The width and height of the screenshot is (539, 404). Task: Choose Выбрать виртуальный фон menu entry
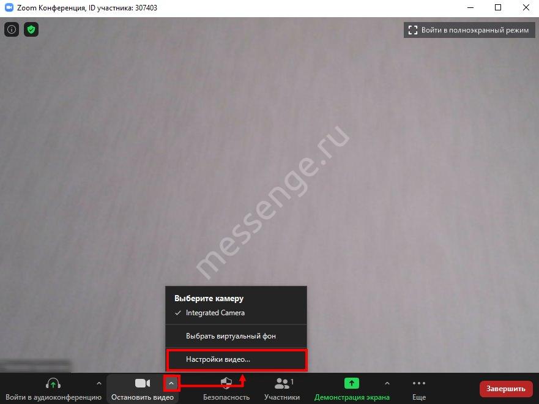coord(231,336)
